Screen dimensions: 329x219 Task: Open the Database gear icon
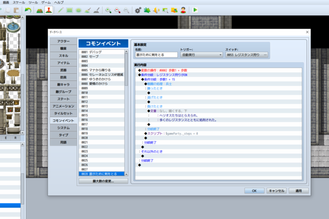pyautogui.click(x=138, y=10)
